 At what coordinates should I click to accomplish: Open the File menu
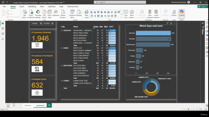pos(4,6)
